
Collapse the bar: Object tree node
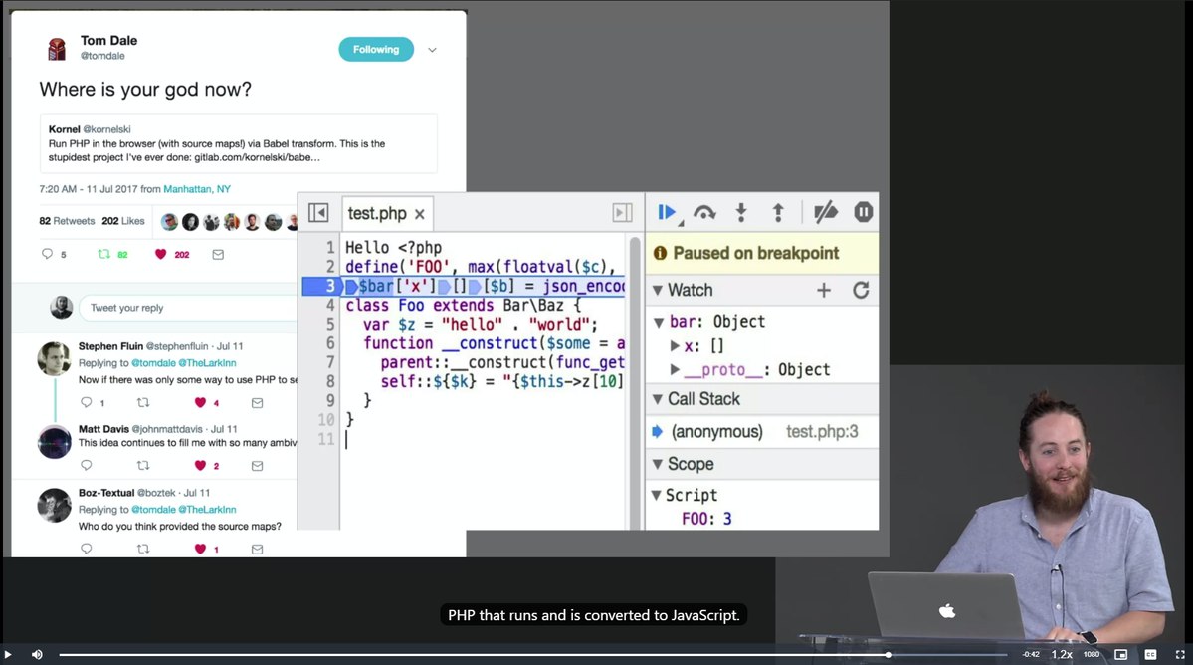pos(659,322)
